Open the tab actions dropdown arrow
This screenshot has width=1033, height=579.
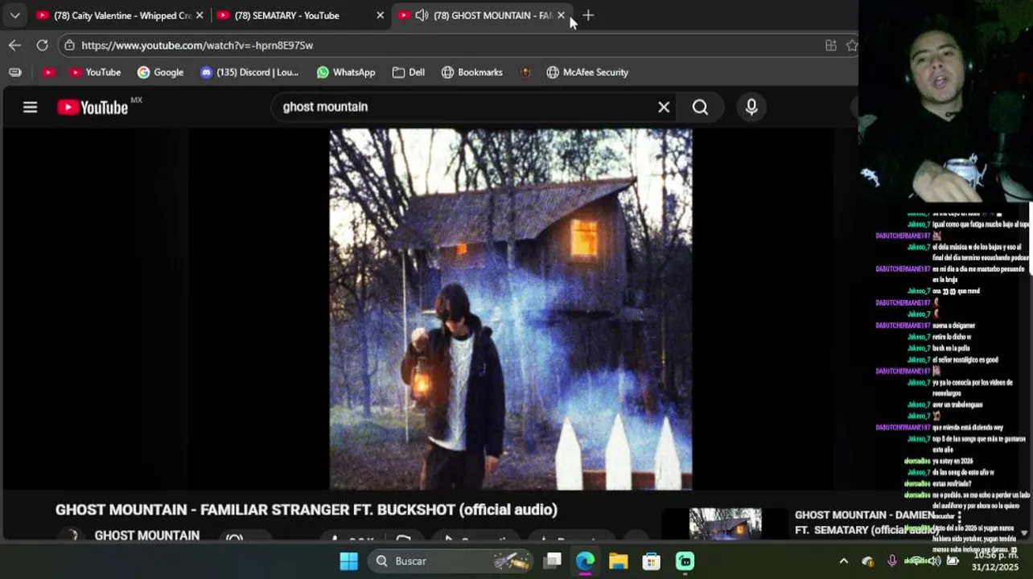[x=14, y=15]
